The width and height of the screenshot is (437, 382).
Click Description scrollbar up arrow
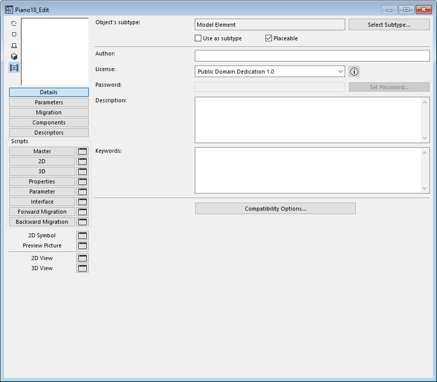pos(424,102)
